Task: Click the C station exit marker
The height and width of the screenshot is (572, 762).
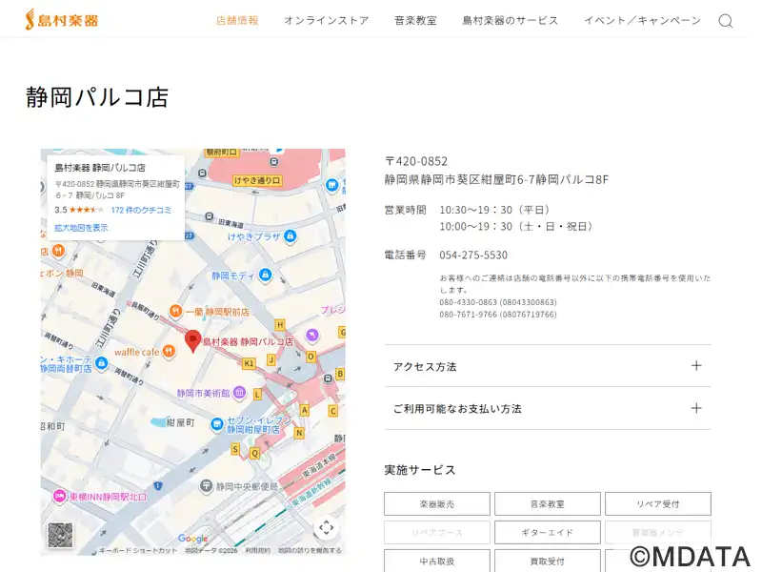Action: 332,411
